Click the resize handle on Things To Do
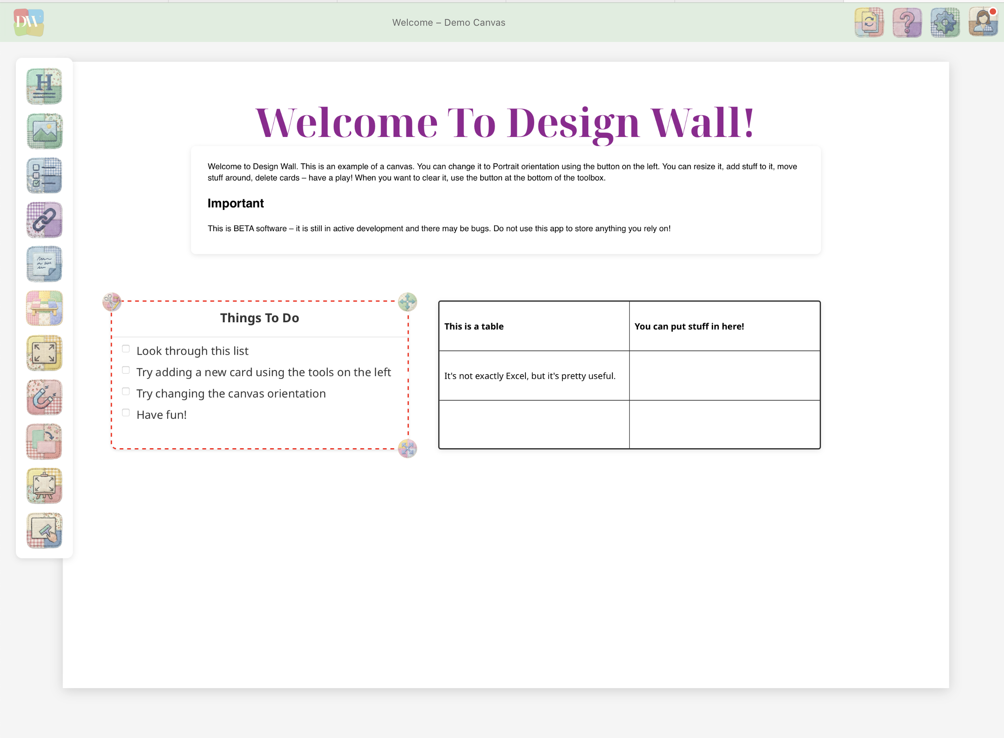Viewport: 1004px width, 738px height. [407, 449]
